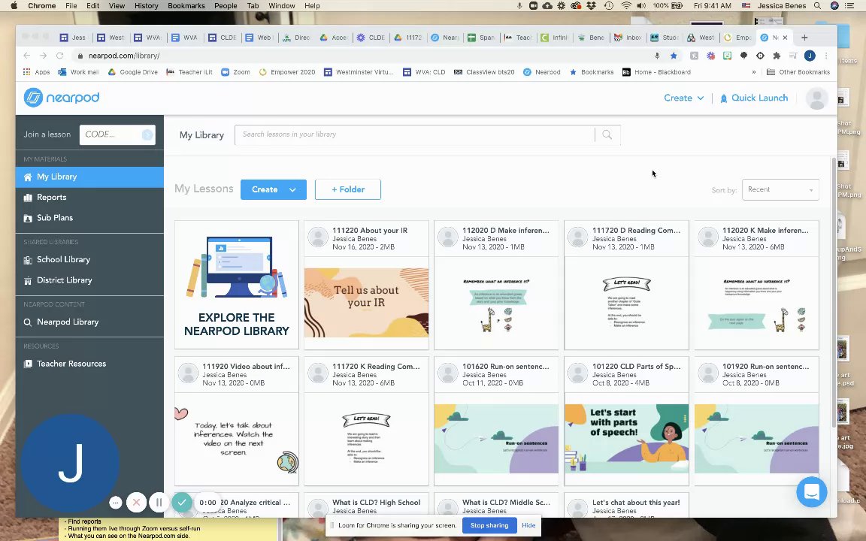Screen dimensions: 866x541
Task: Open the Other Bookmarks folder
Action: point(798,72)
